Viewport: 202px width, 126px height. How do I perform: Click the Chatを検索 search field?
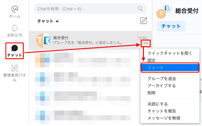[90, 9]
